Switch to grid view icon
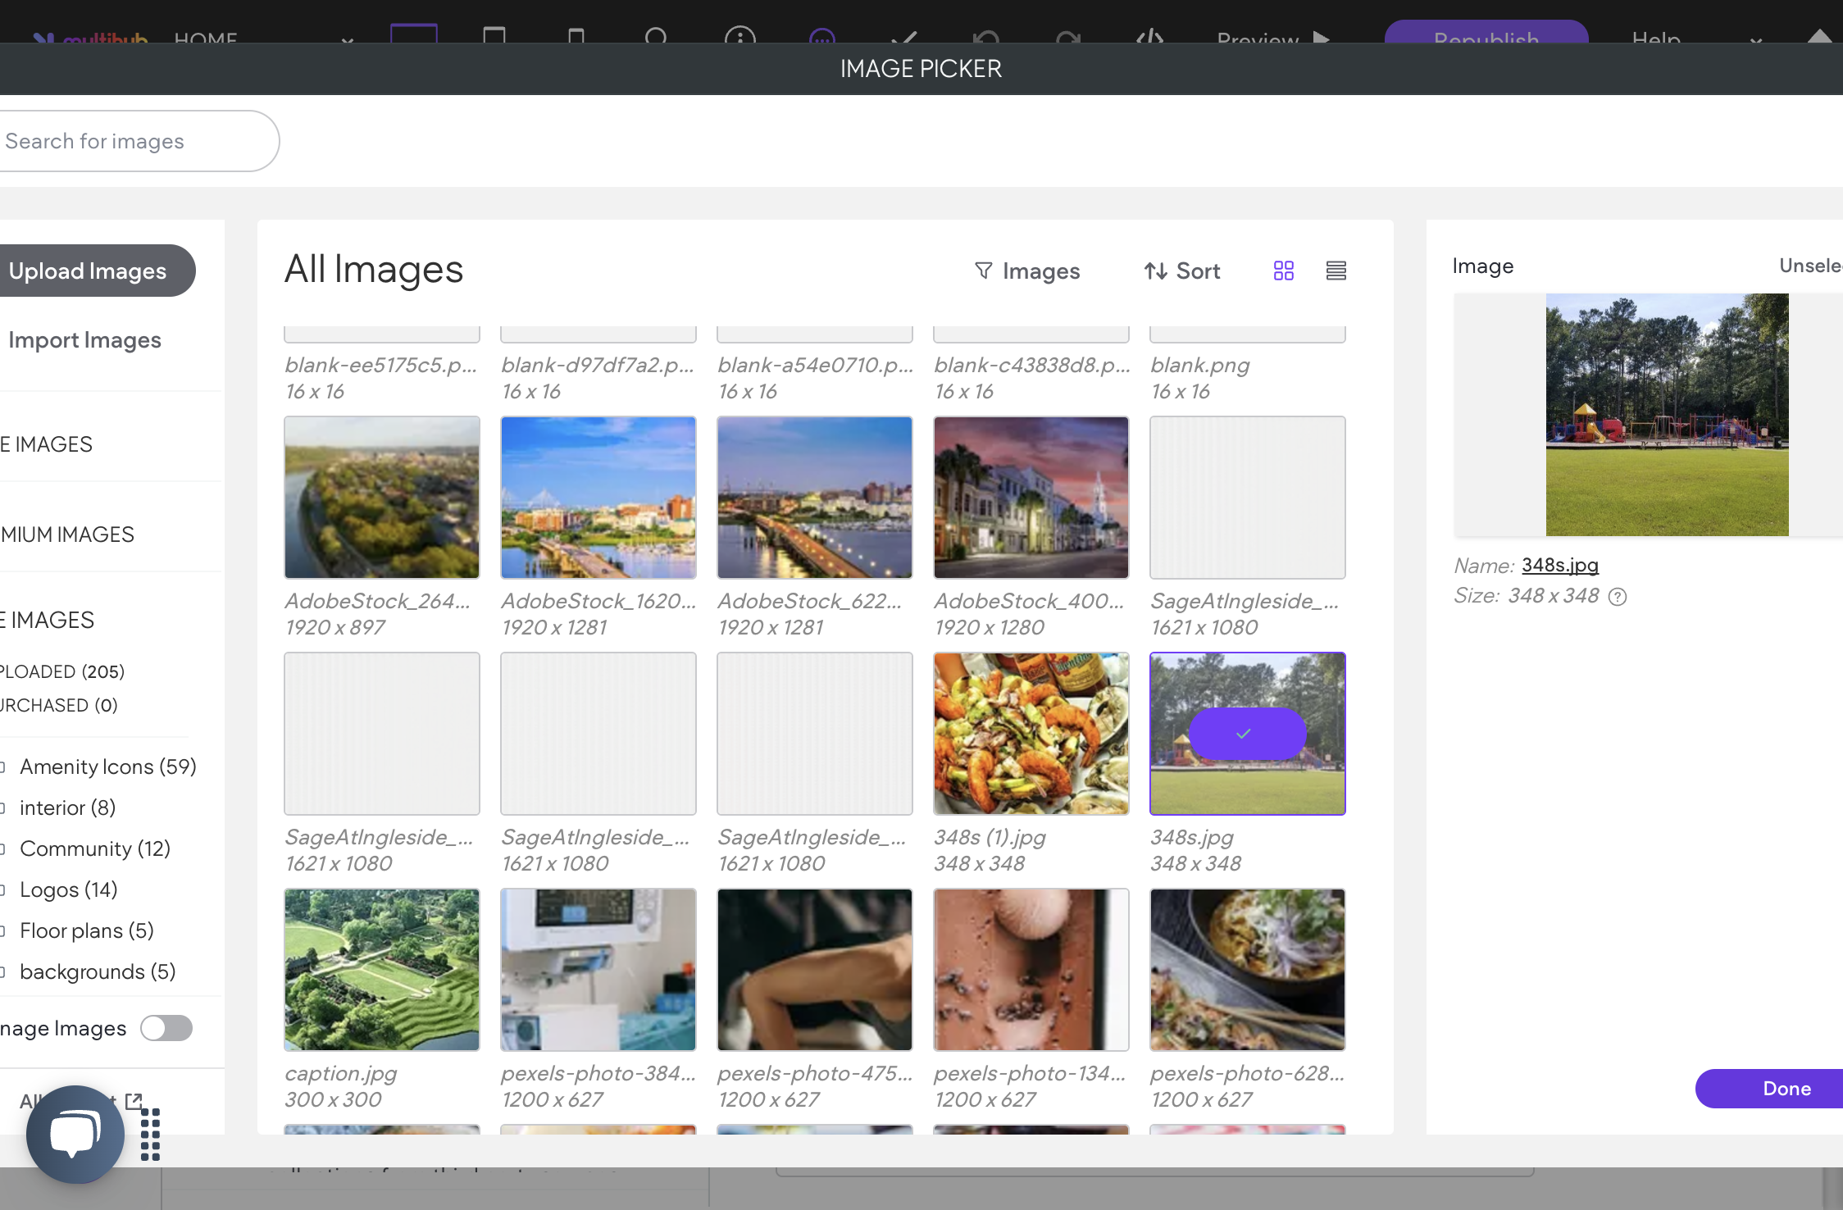This screenshot has width=1843, height=1210. [1284, 271]
